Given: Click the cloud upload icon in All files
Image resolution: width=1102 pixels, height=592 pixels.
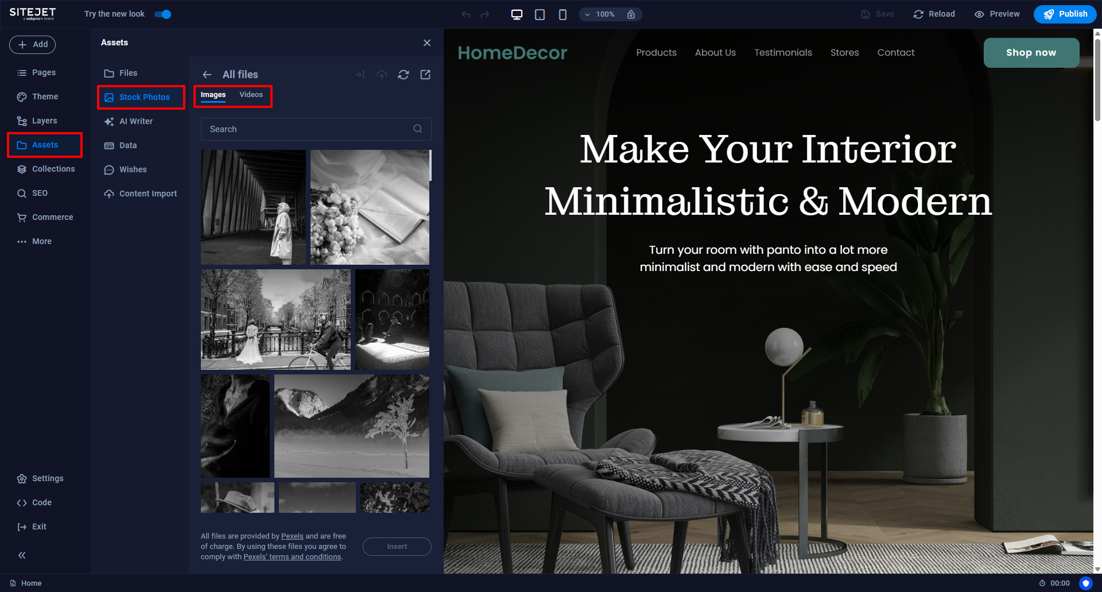Looking at the screenshot, I should [382, 75].
